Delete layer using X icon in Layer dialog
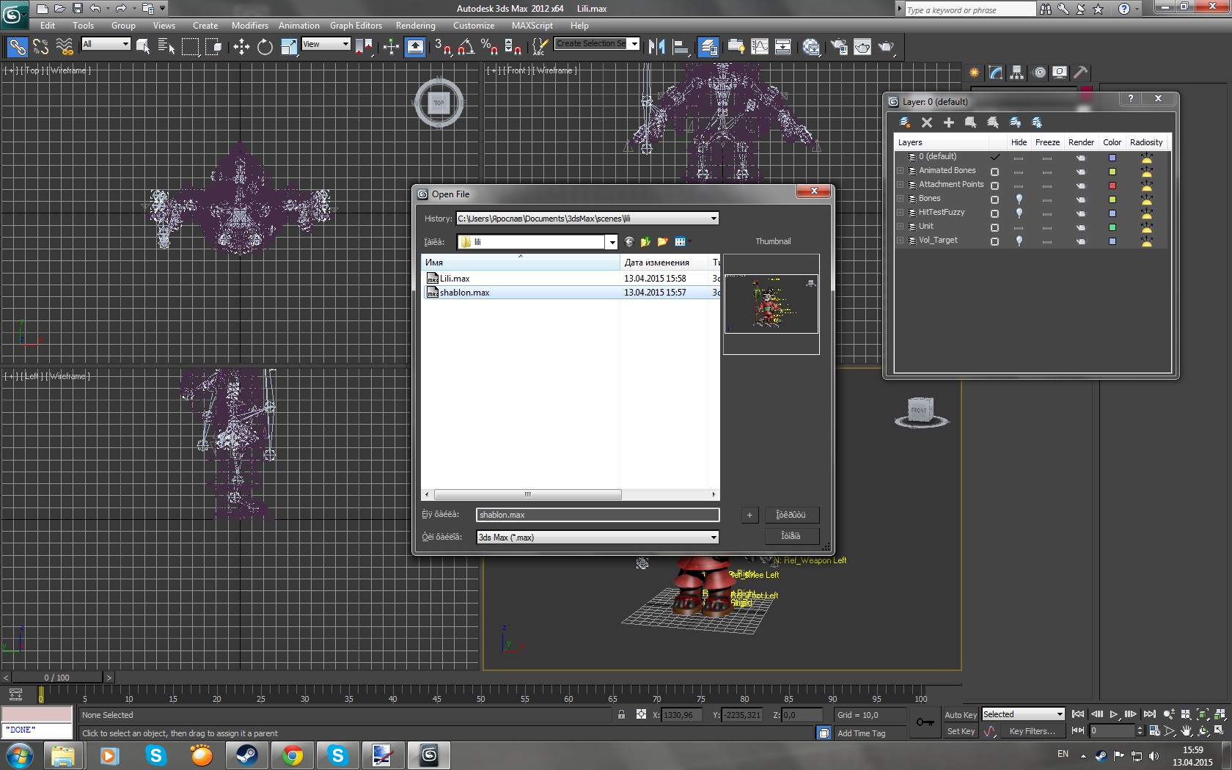Viewport: 1232px width, 770px height. coord(927,122)
